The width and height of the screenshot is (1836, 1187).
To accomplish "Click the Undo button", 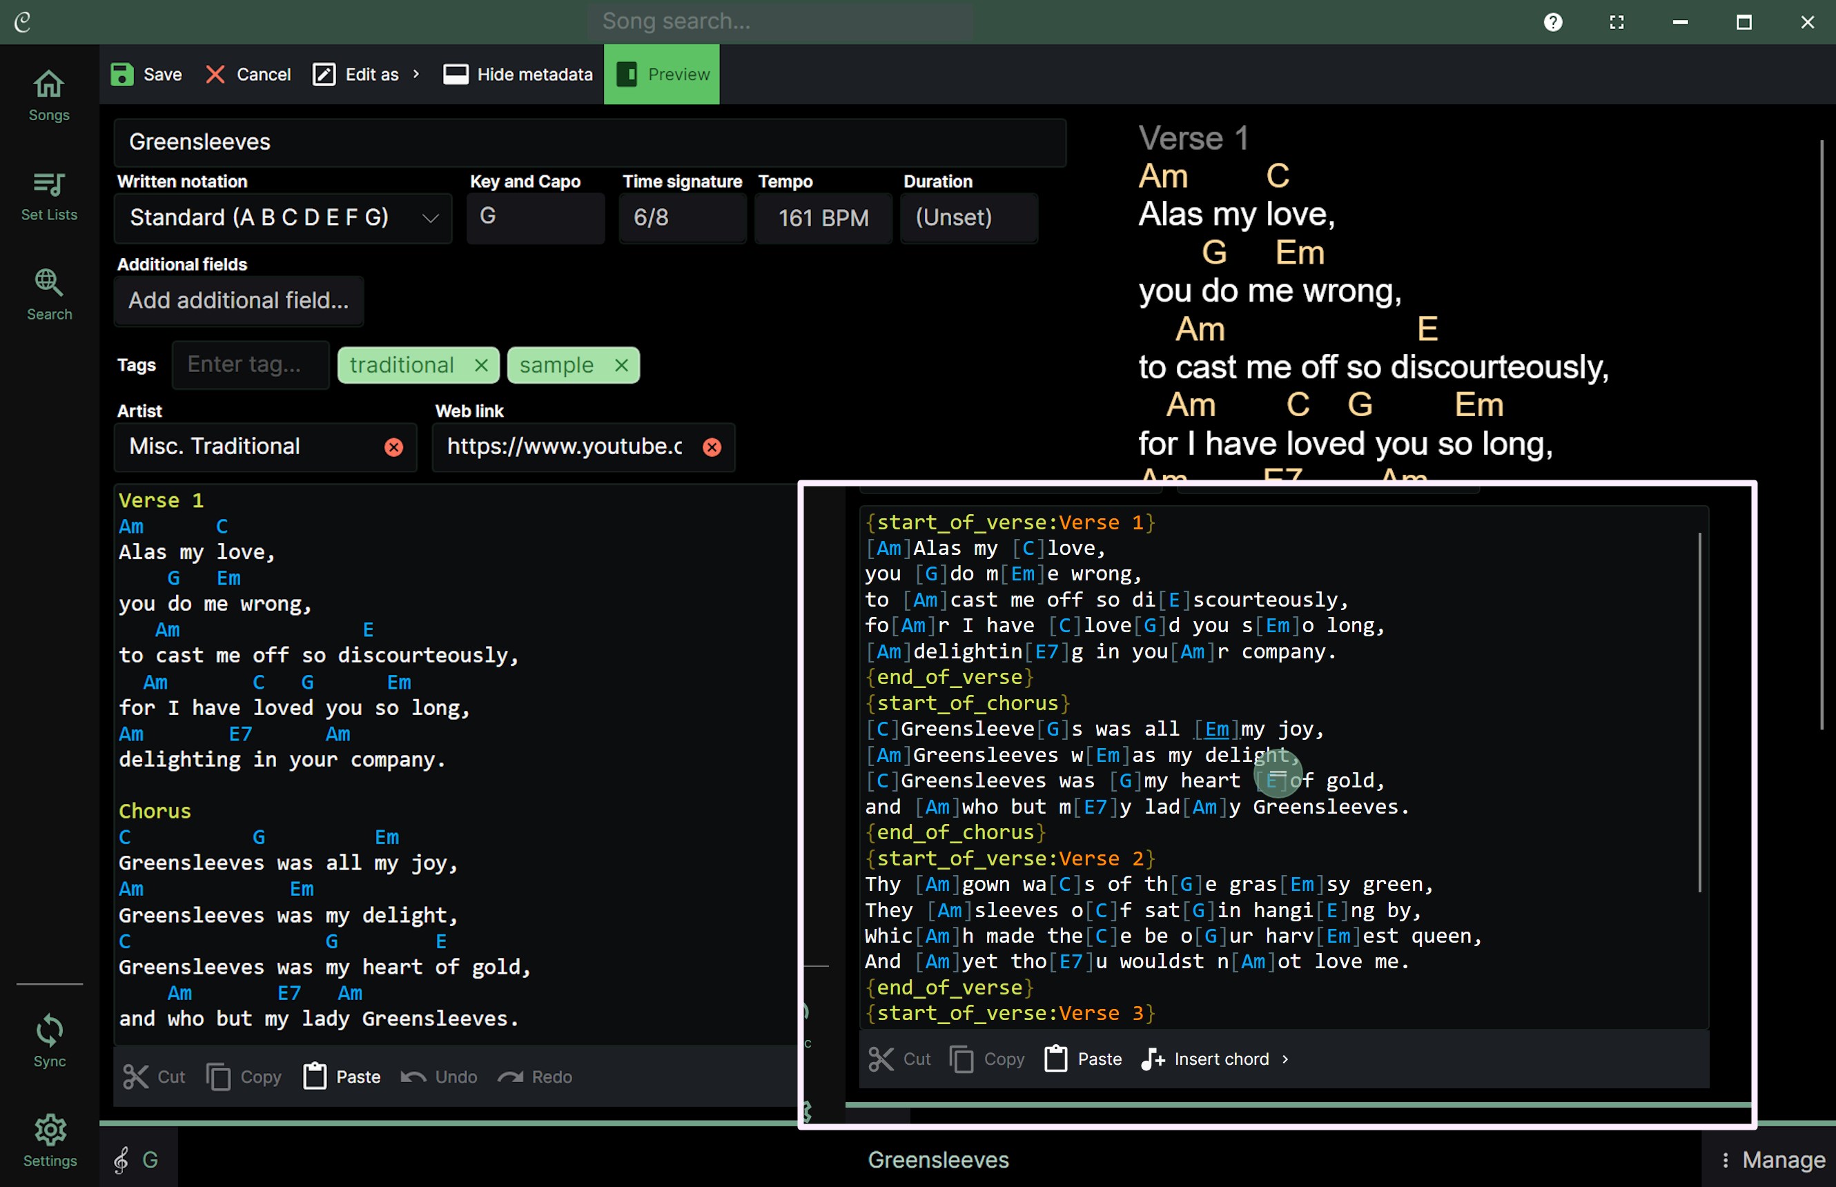I will click(440, 1077).
